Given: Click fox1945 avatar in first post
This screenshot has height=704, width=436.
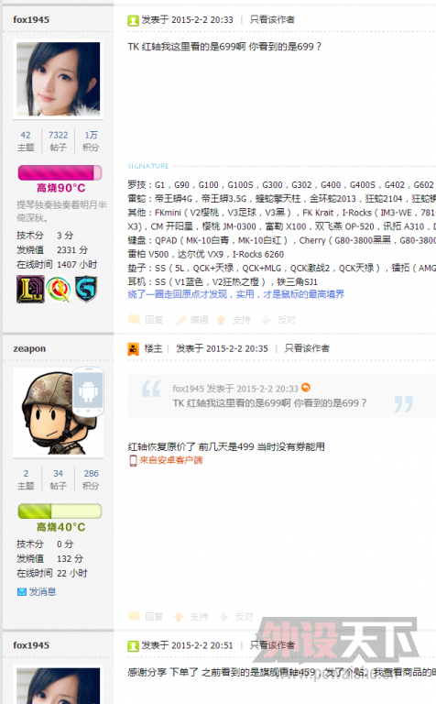Looking at the screenshot, I should [59, 79].
